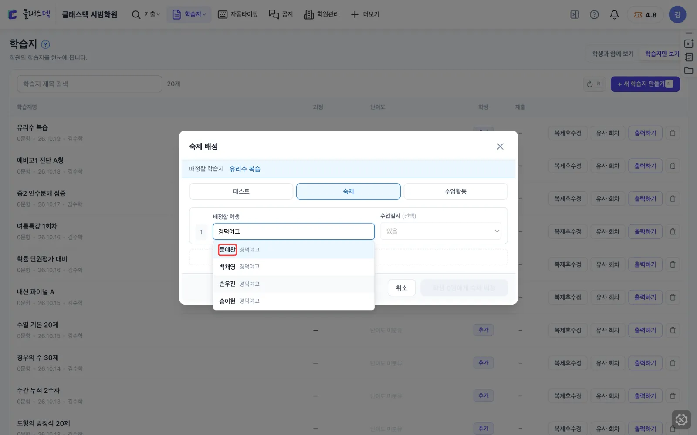Click 유사 회차 for 내신 파이널 A
697x435 pixels.
click(x=608, y=298)
